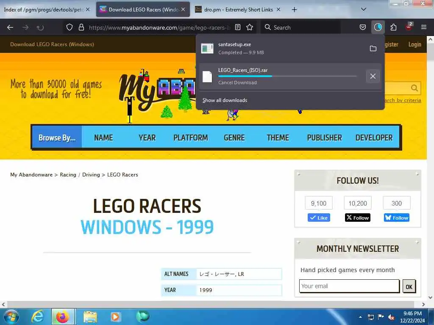Browse games by GENRE
Viewport: 434px width, 325px height.
(234, 138)
